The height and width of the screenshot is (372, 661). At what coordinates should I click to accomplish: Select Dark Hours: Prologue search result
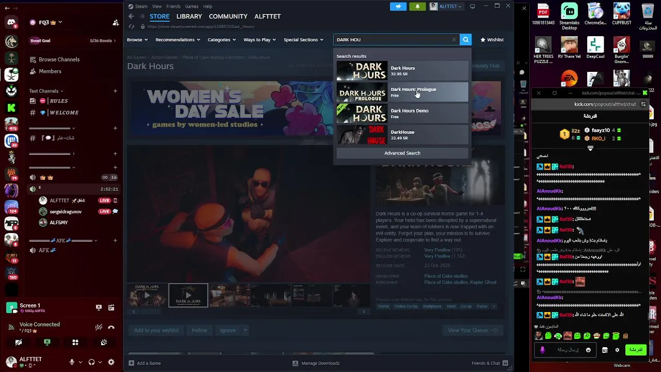pyautogui.click(x=402, y=92)
